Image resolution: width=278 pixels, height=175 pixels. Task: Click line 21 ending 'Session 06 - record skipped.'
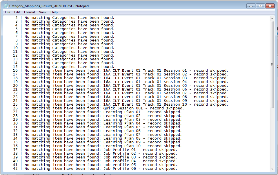(x=120, y=89)
